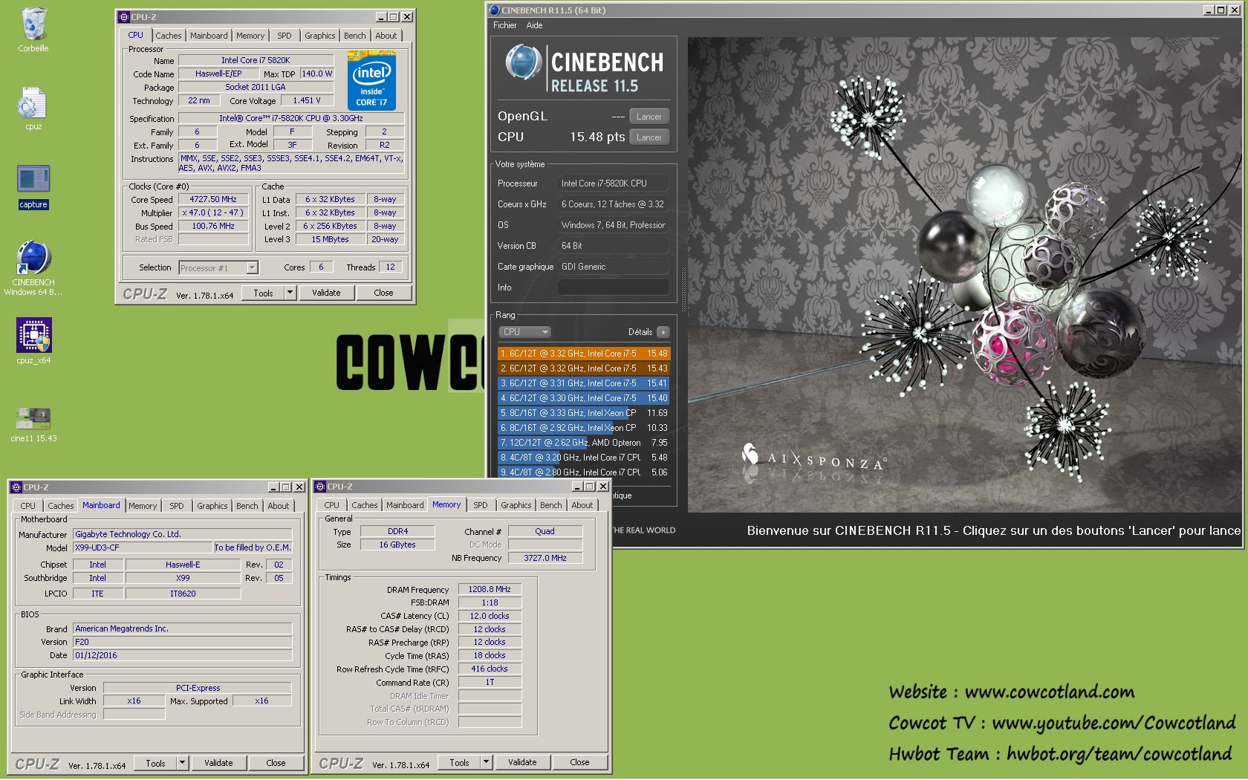Image resolution: width=1248 pixels, height=780 pixels.
Task: Click the motherboard model X99-UD3-CF field
Action: (143, 547)
